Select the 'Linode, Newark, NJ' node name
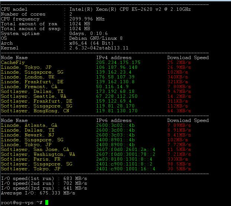Viewport: 231px width, 206px height. pos(27,135)
